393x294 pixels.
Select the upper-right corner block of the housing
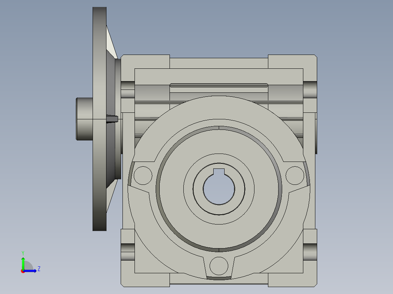(292, 61)
